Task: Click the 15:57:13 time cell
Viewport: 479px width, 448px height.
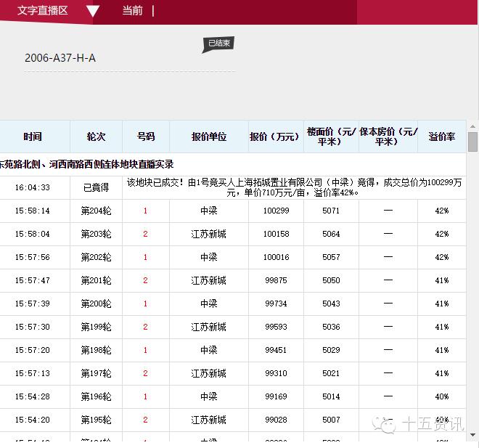Action: [33, 373]
